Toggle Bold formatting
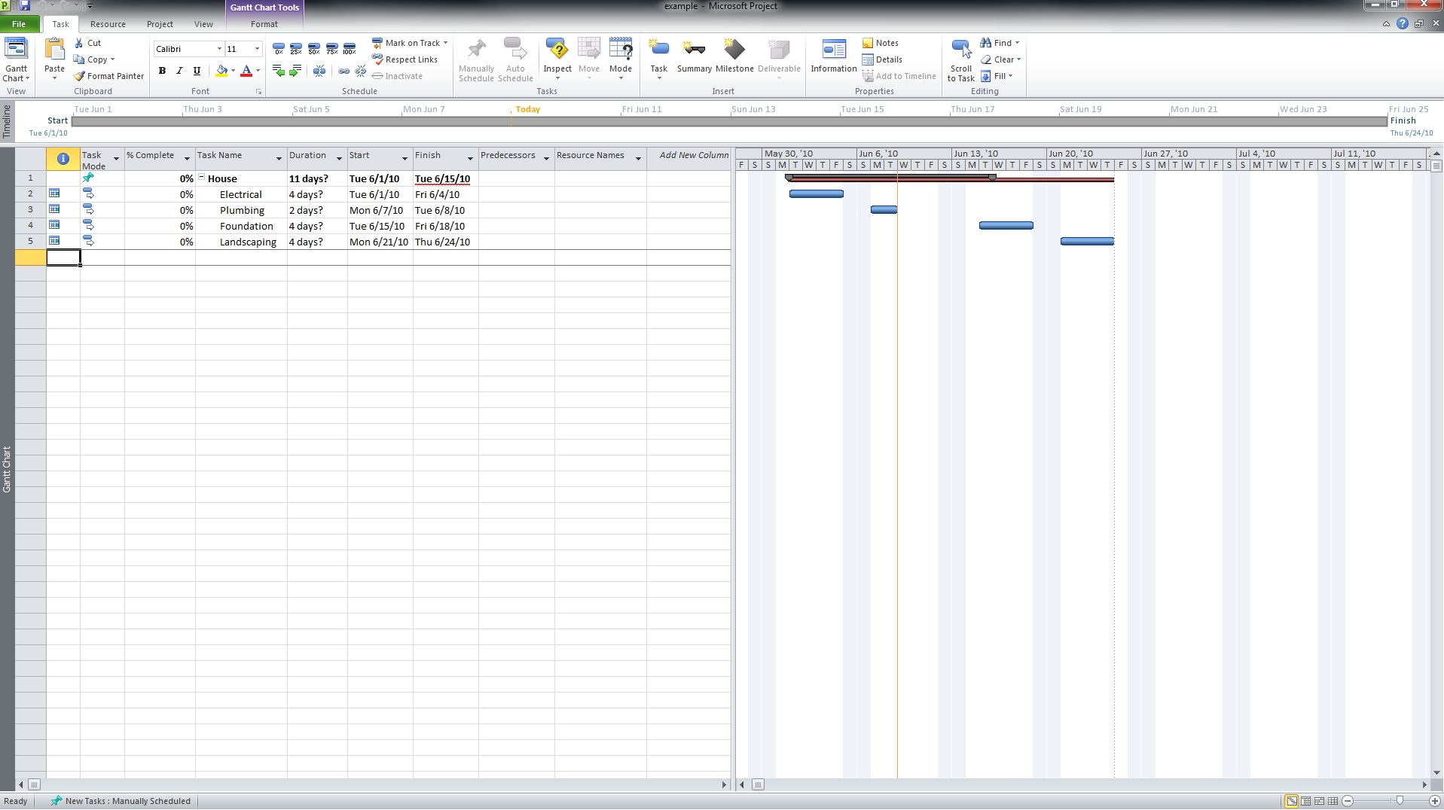 click(162, 71)
